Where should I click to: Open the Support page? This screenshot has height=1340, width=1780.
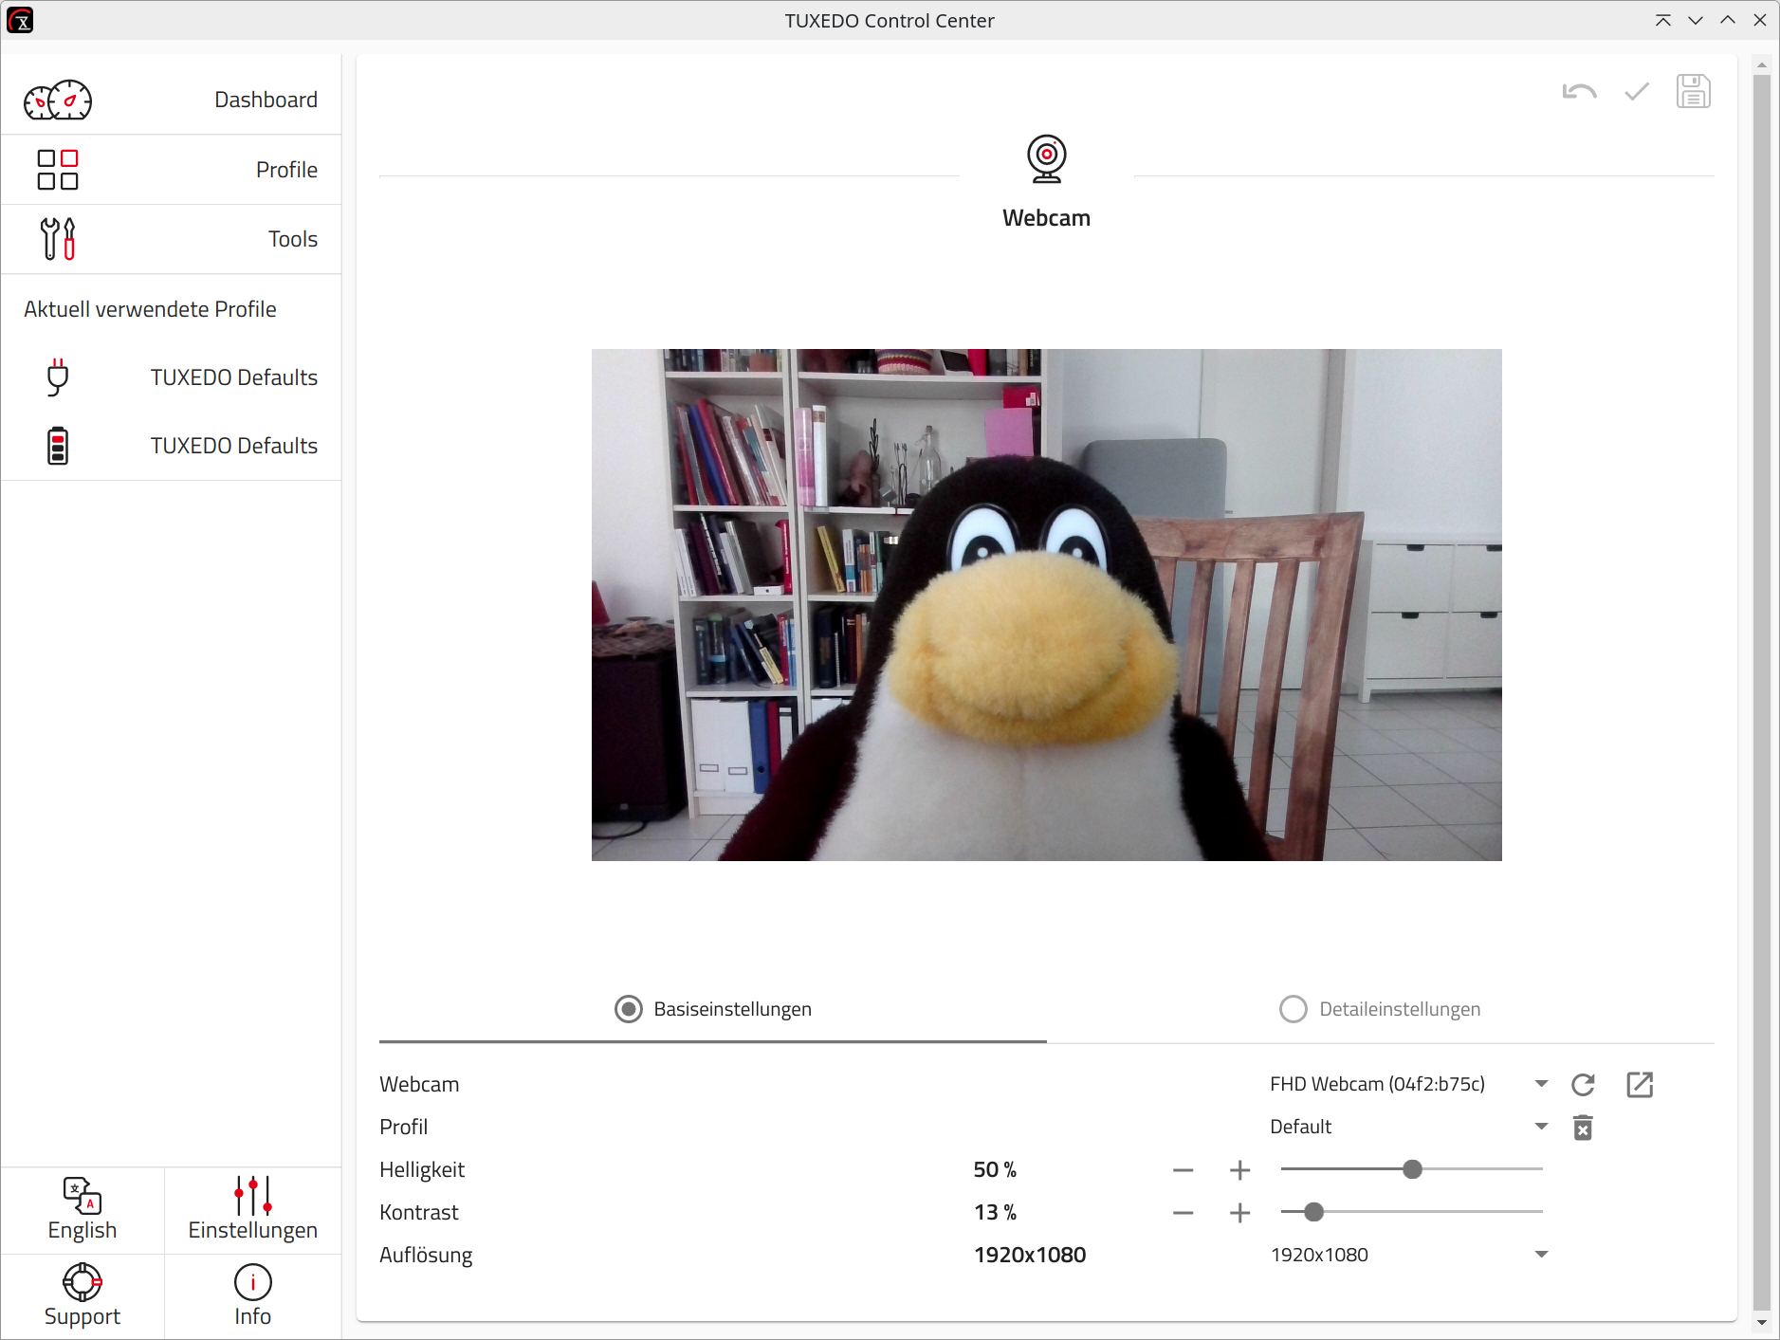pyautogui.click(x=83, y=1296)
